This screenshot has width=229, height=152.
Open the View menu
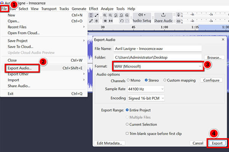coord(35,9)
